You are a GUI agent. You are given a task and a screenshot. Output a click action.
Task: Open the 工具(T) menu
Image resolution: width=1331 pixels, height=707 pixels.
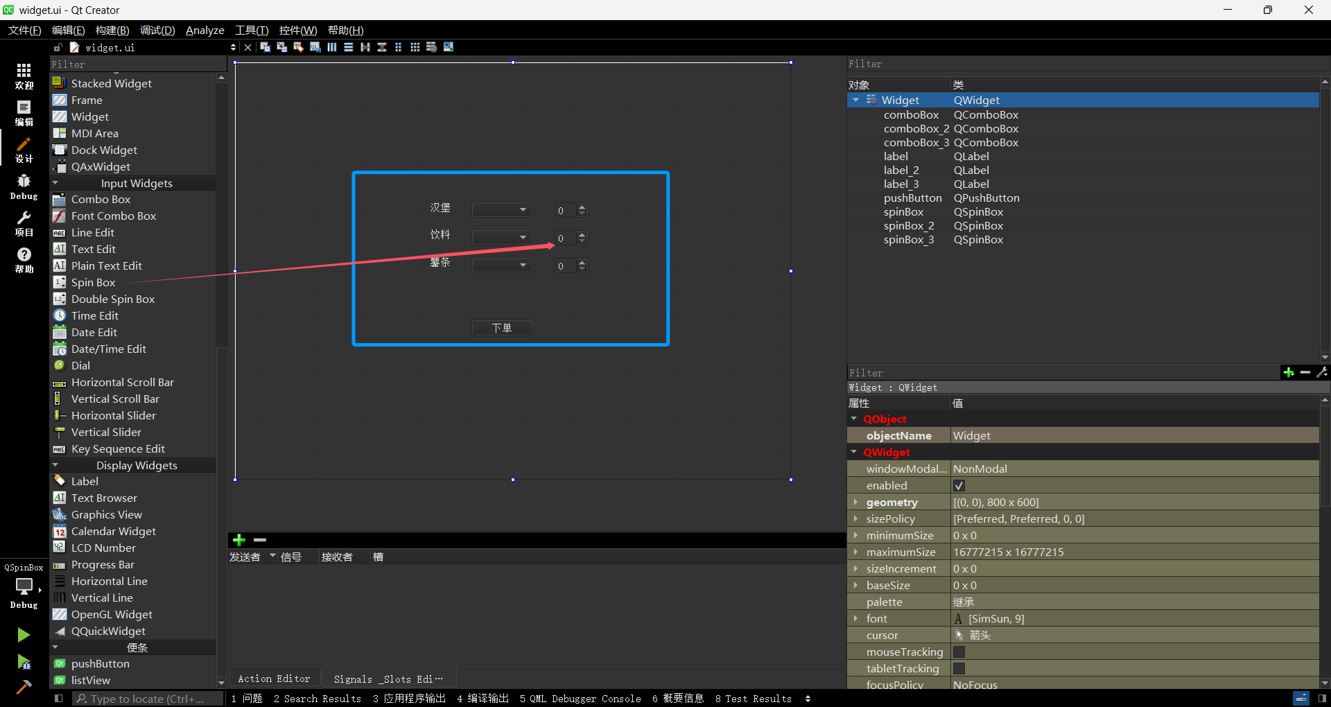252,30
